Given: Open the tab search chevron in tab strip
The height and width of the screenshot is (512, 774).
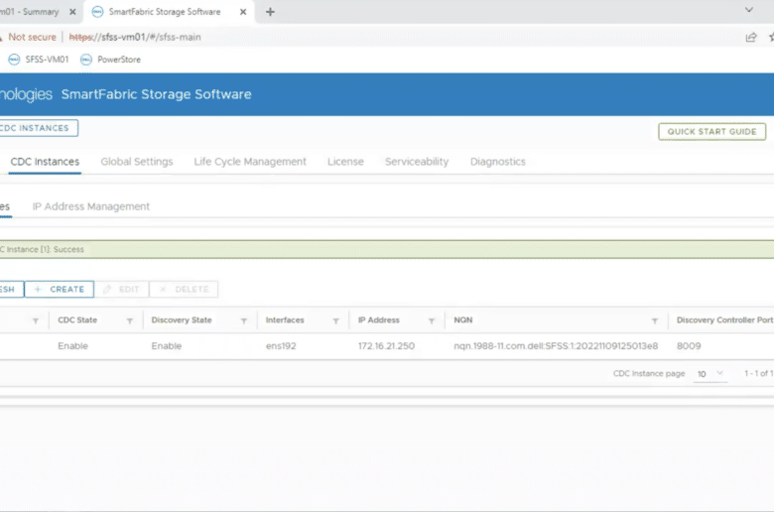Looking at the screenshot, I should click(749, 10).
